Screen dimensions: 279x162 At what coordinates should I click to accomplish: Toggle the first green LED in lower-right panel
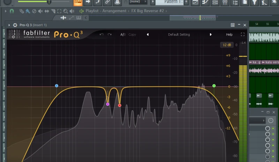pos(273,128)
